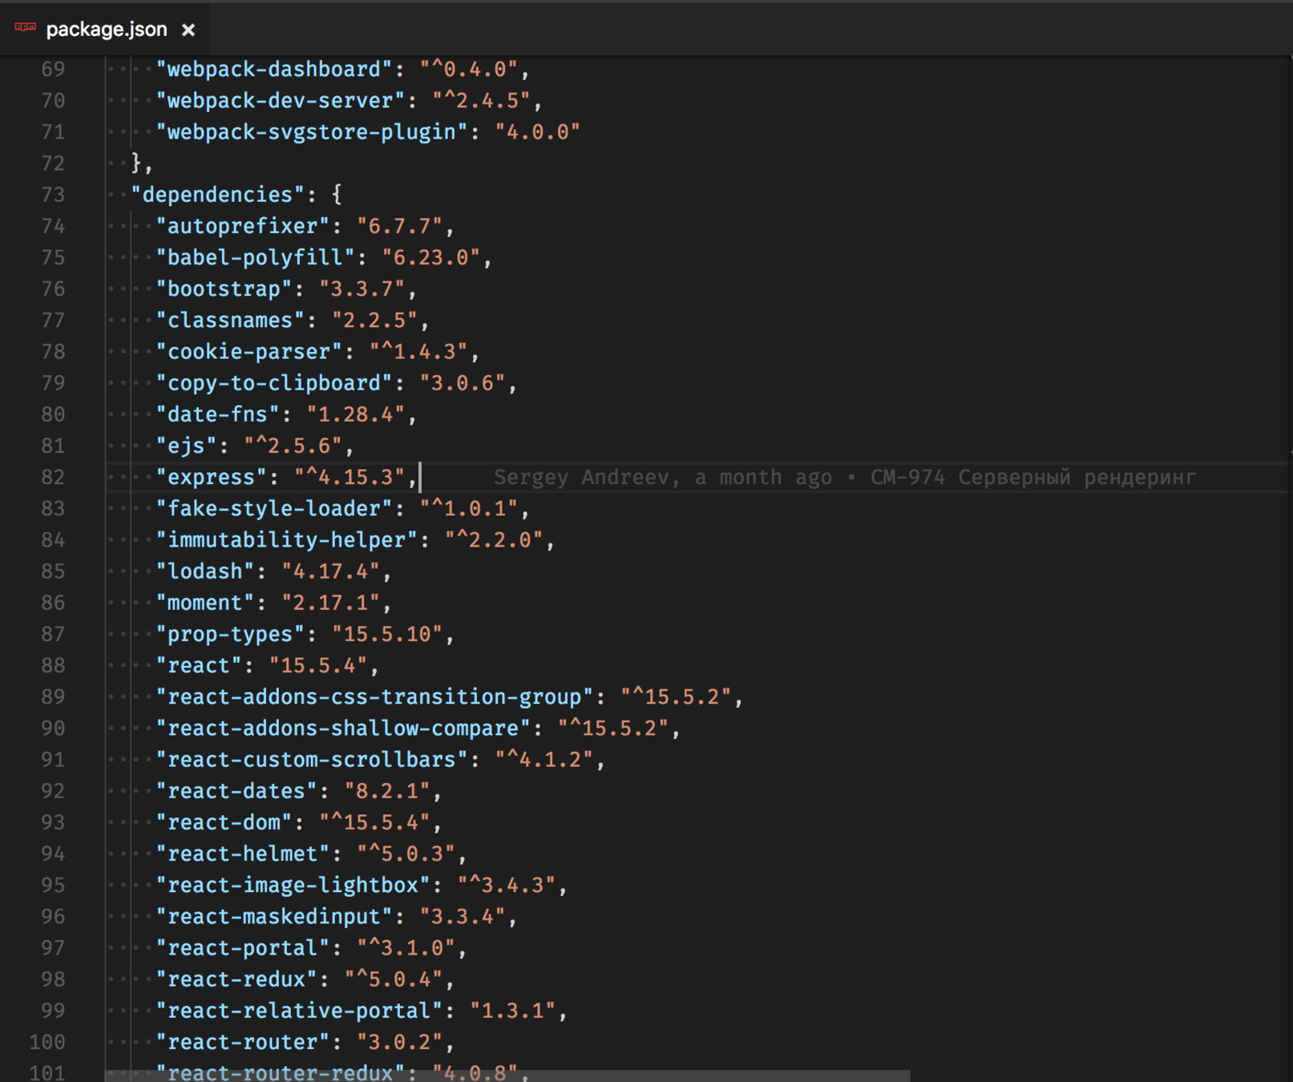Click the "autoprefixer" key
This screenshot has height=1082, width=1293.
[x=243, y=226]
